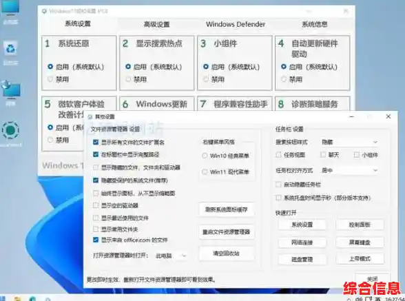This screenshot has height=301, width=405.
Task: Select 启用 for 3 小组件
Action: [206, 67]
